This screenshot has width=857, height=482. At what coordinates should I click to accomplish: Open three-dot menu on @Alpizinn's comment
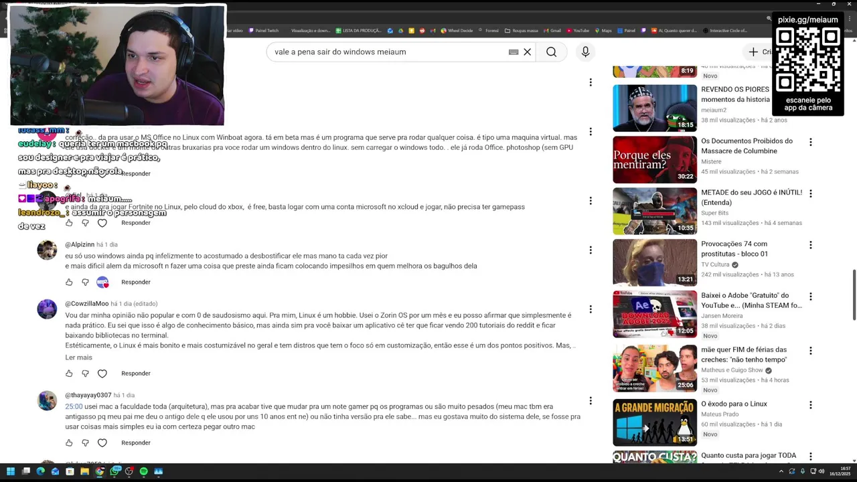pyautogui.click(x=591, y=250)
